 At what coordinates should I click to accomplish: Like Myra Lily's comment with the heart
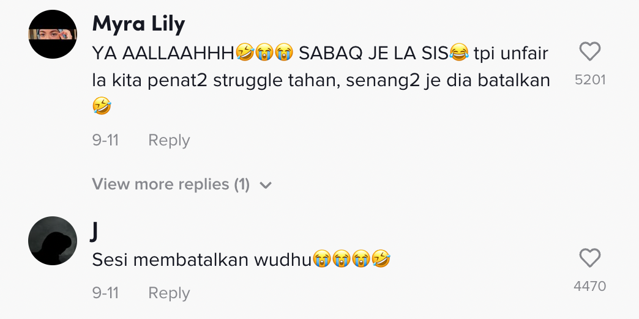pos(589,53)
